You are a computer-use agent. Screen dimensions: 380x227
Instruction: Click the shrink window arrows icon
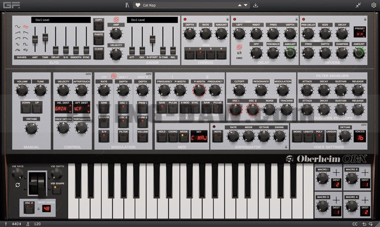358,5
